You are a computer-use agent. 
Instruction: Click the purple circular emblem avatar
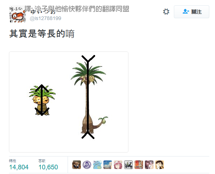tap(87, 165)
